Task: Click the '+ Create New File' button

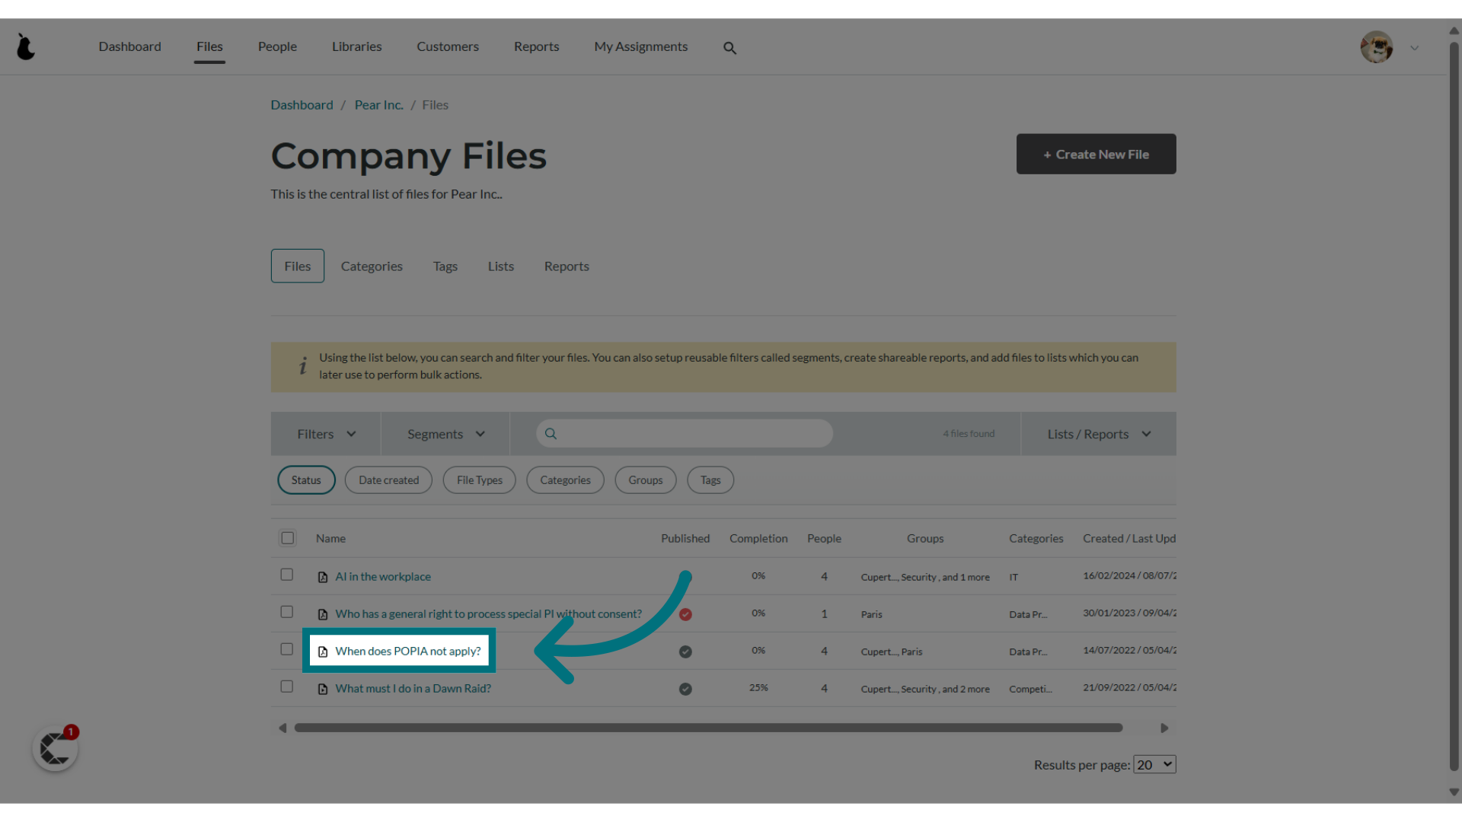Action: [x=1096, y=154]
